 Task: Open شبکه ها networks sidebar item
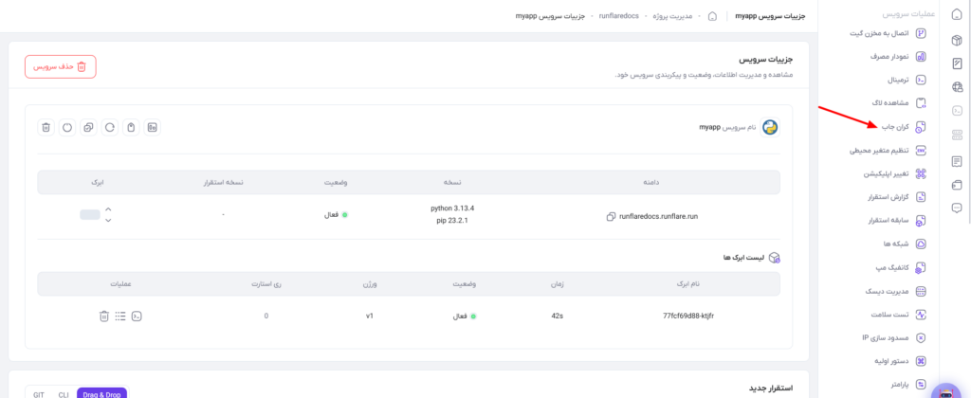905,244
